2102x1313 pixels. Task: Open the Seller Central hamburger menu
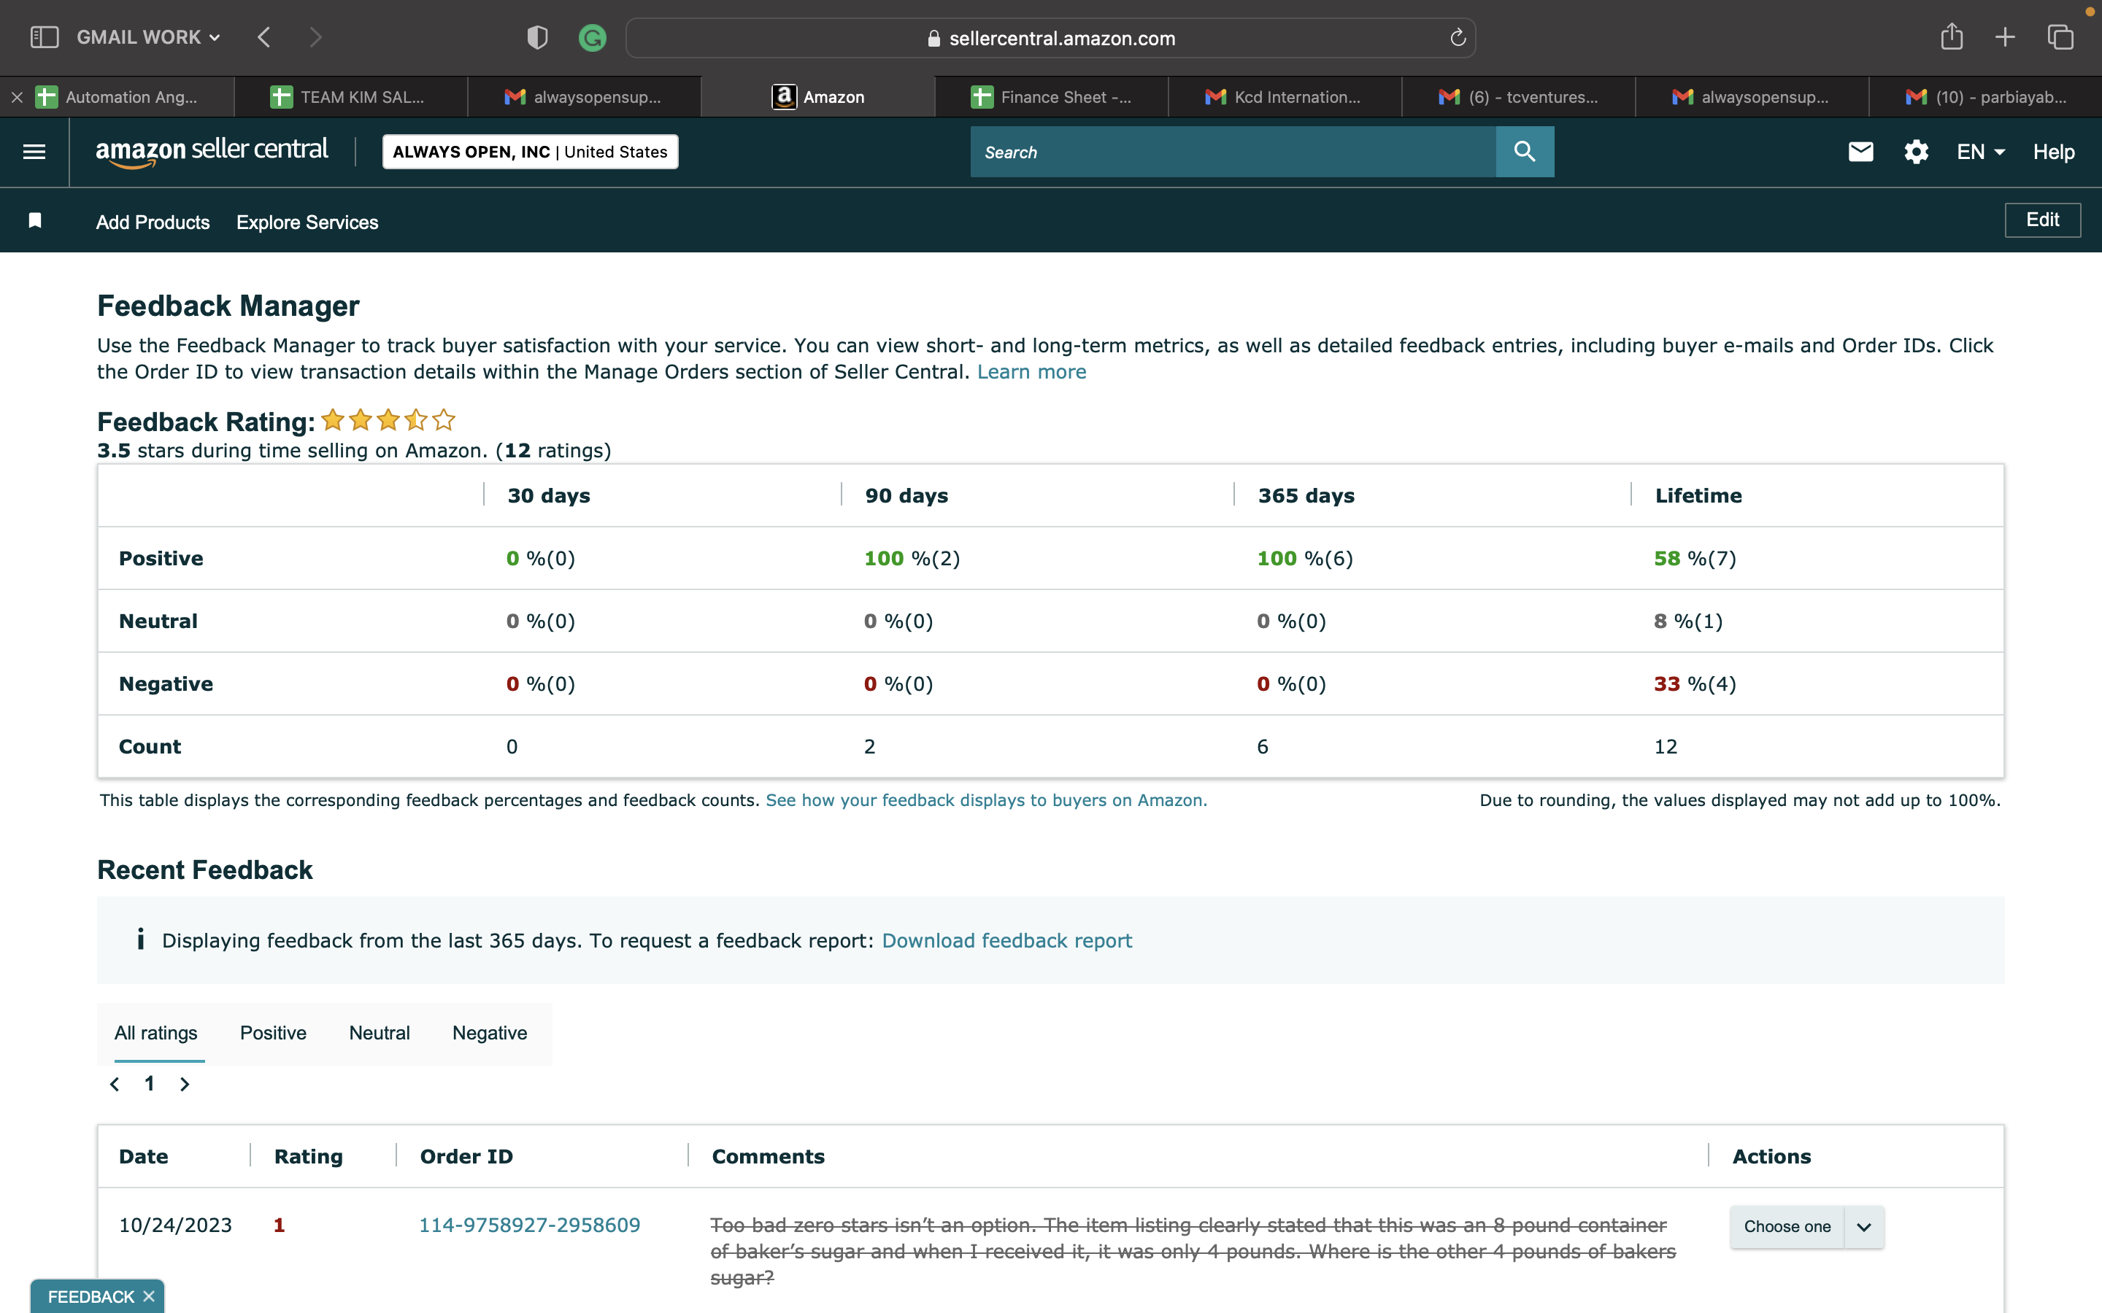[34, 152]
